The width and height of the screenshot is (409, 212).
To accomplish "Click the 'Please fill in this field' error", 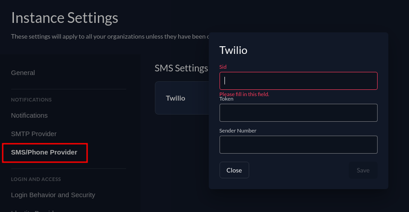I will tap(244, 94).
